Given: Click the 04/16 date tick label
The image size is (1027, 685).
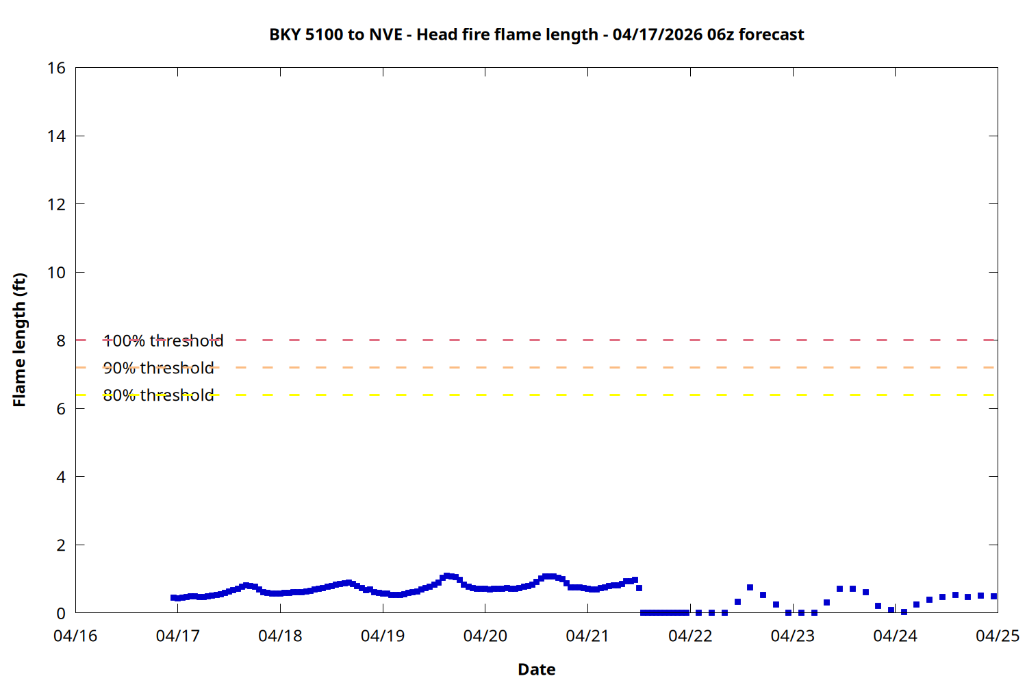Looking at the screenshot, I should pyautogui.click(x=75, y=636).
